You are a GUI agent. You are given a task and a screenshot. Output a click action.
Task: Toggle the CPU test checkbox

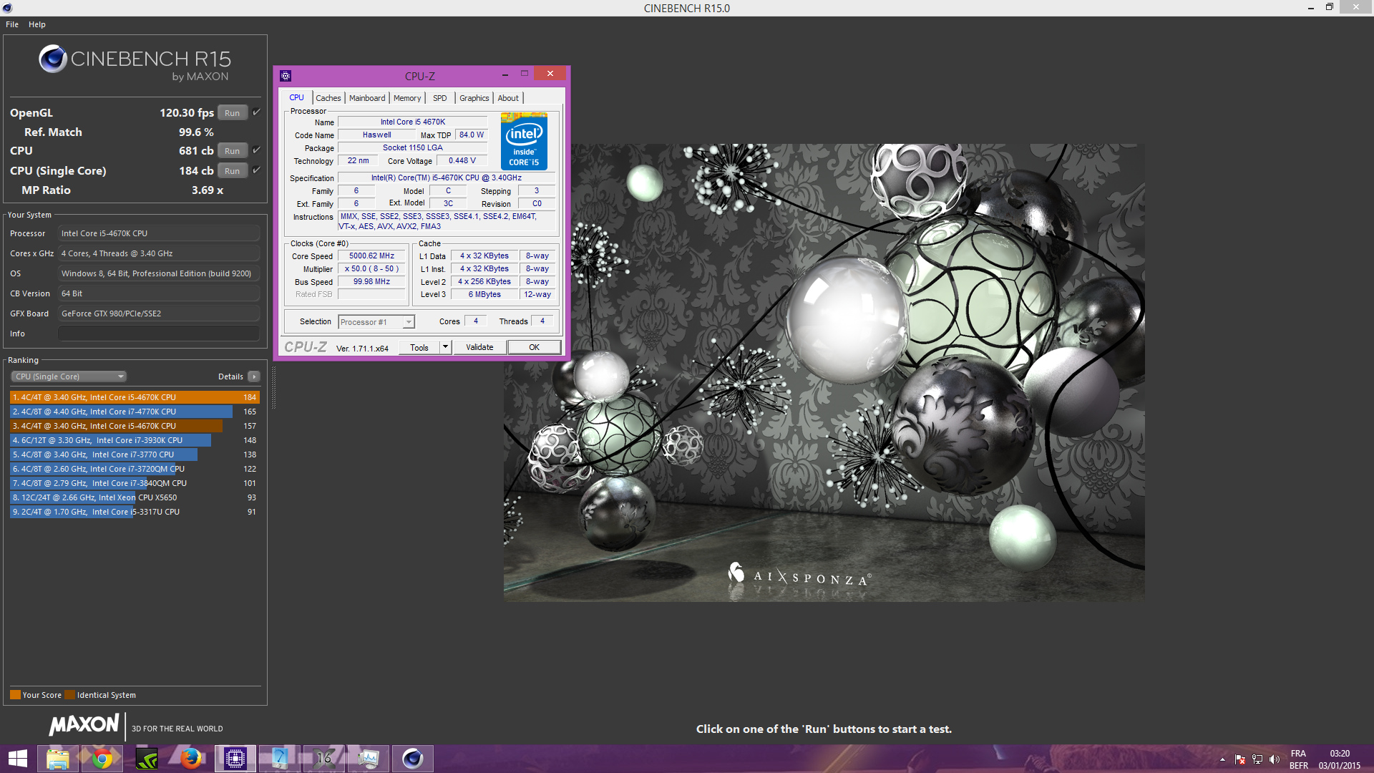click(x=256, y=150)
